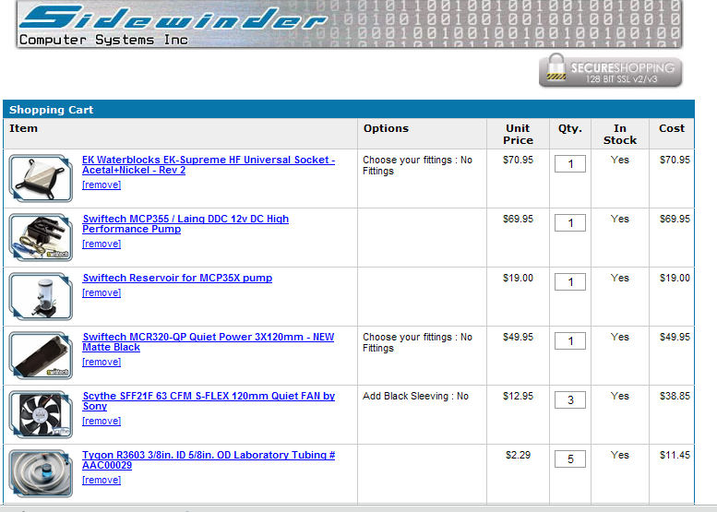Viewport: 717px width, 512px height.
Task: Click the Shopping Cart header title
Action: pos(52,110)
